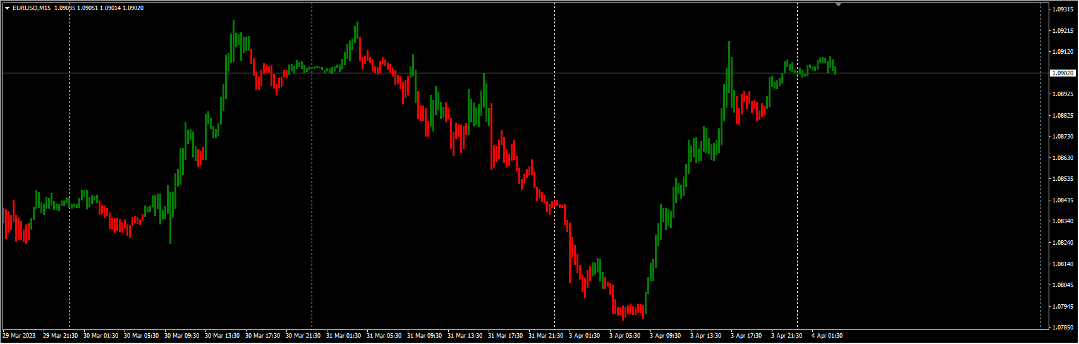Click the 3 Apr 05:30 time label
Viewport: 1079px width, 344px height.
point(625,336)
